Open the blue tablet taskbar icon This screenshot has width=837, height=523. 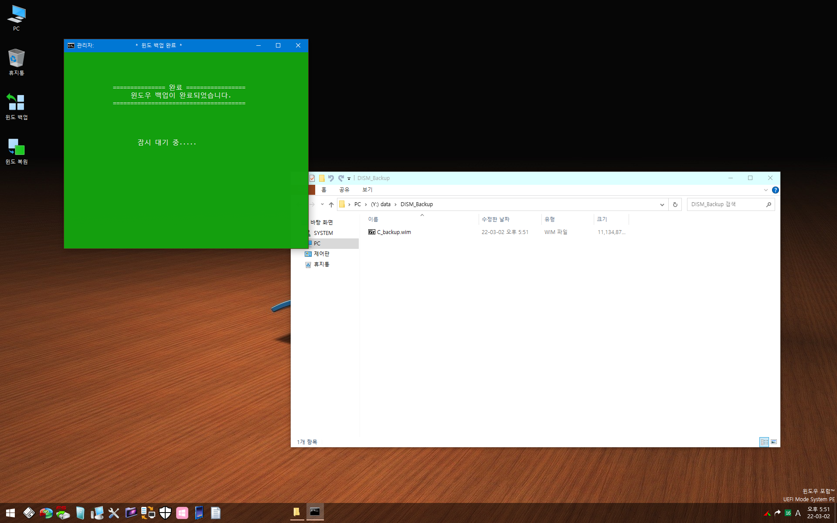click(199, 513)
